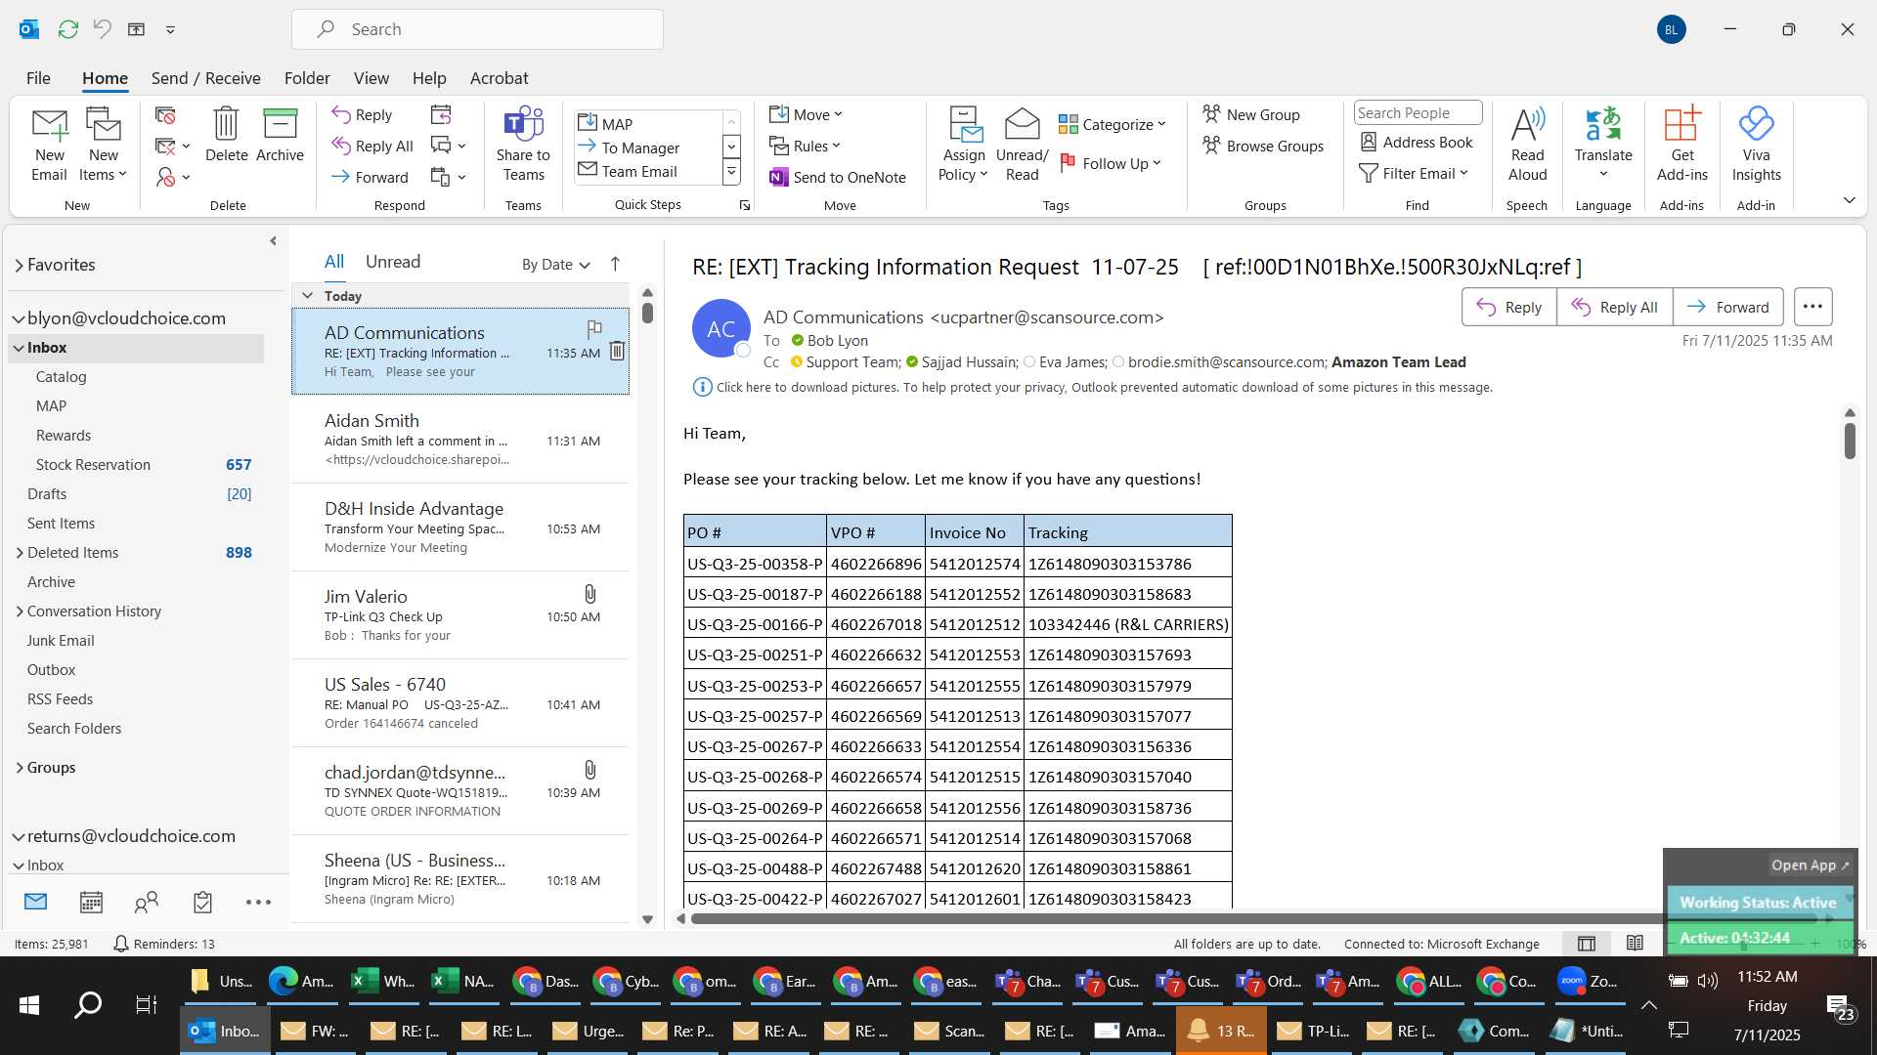Viewport: 1877px width, 1055px height.
Task: Click info icon to download pictures
Action: [702, 387]
